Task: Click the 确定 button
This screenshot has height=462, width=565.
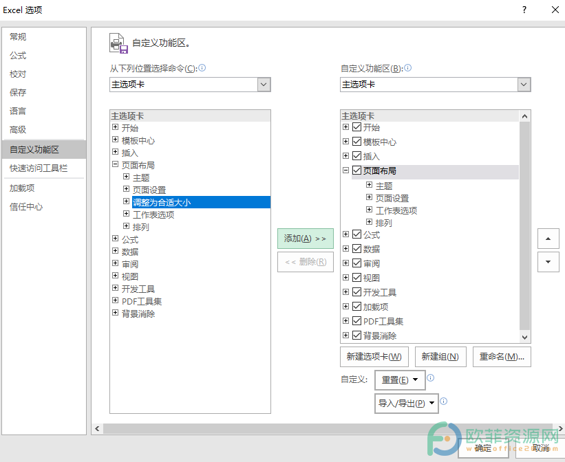Action: (x=483, y=448)
